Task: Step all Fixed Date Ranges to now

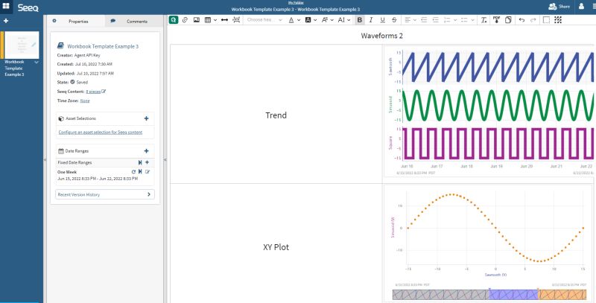Action: [140, 162]
